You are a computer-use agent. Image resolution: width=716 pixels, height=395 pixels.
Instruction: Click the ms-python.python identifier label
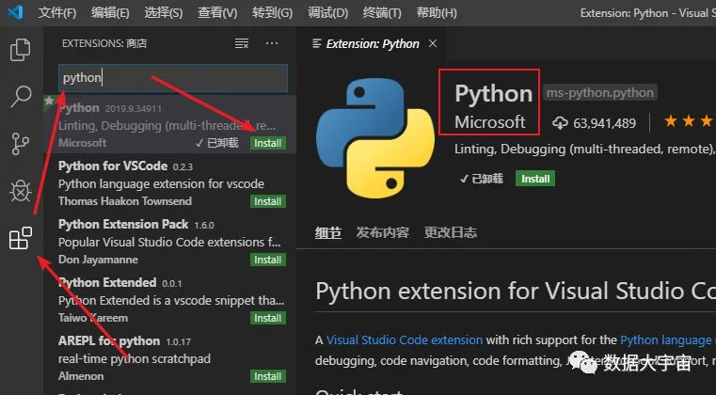(600, 93)
